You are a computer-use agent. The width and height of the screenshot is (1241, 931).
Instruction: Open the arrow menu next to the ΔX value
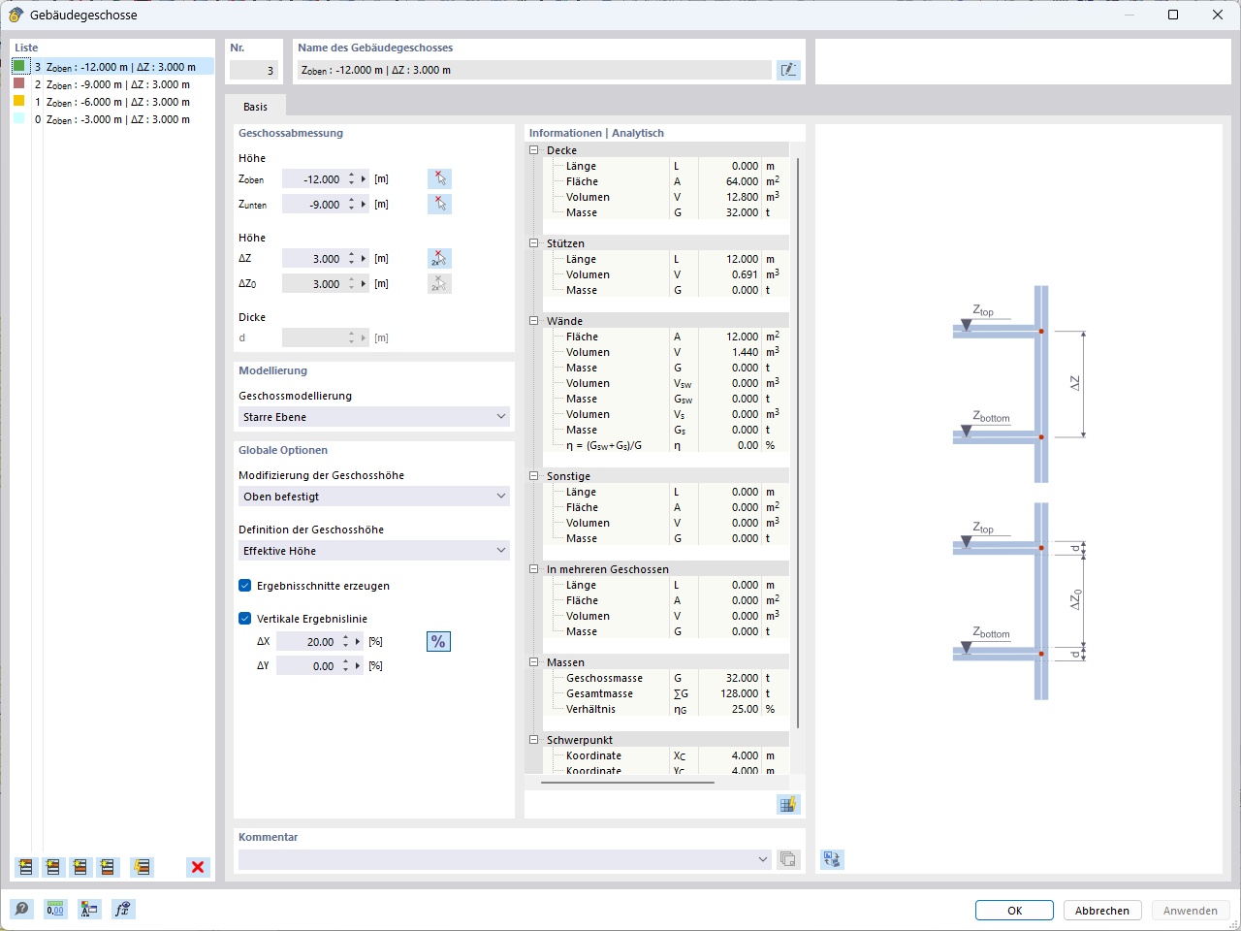click(358, 642)
